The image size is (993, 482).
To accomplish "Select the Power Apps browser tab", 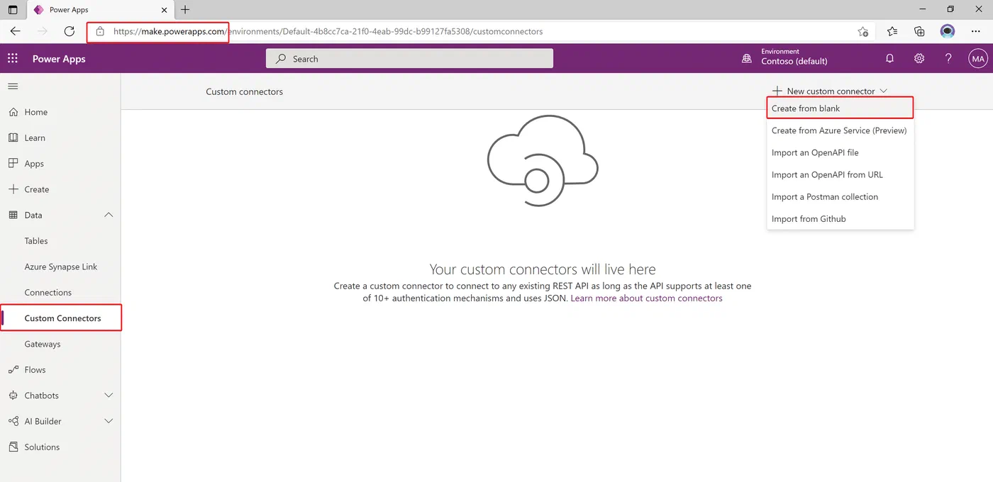I will [101, 10].
